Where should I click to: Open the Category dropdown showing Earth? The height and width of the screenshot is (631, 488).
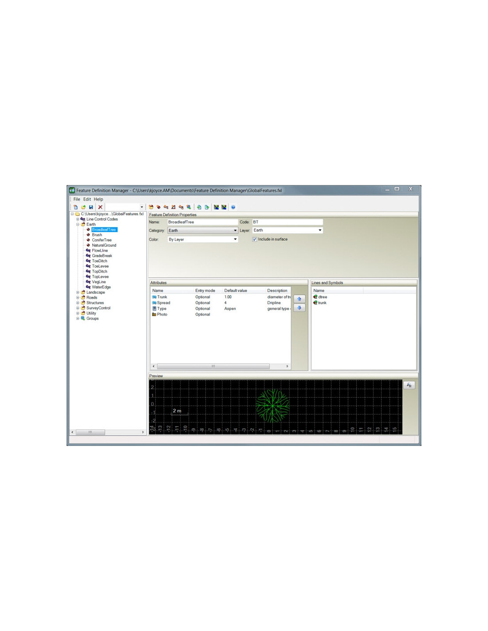(x=203, y=230)
